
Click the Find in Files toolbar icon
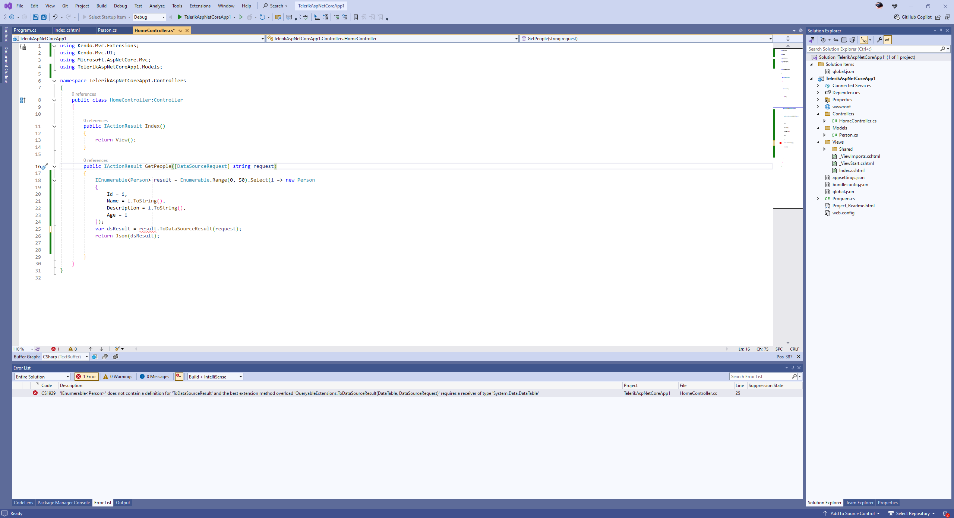click(278, 17)
